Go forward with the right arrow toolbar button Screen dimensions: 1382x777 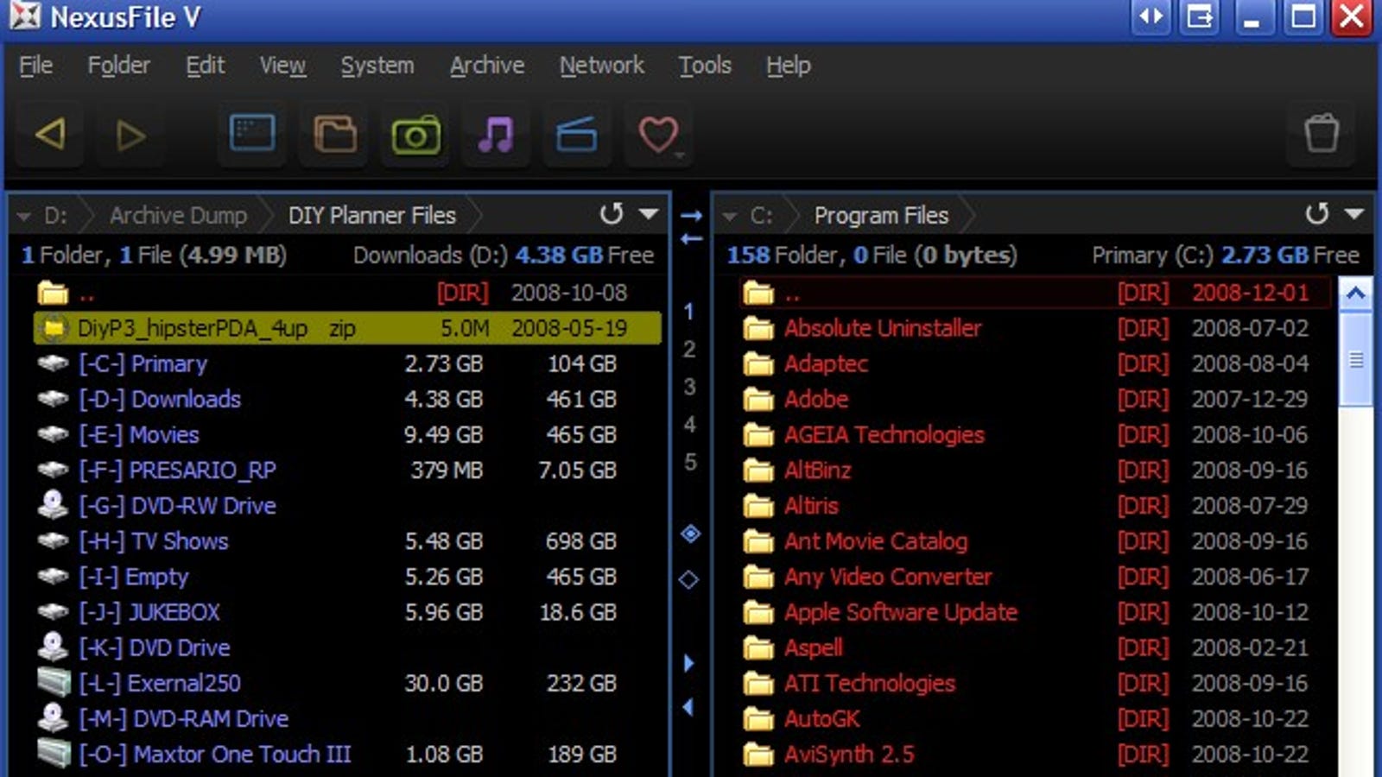[130, 134]
